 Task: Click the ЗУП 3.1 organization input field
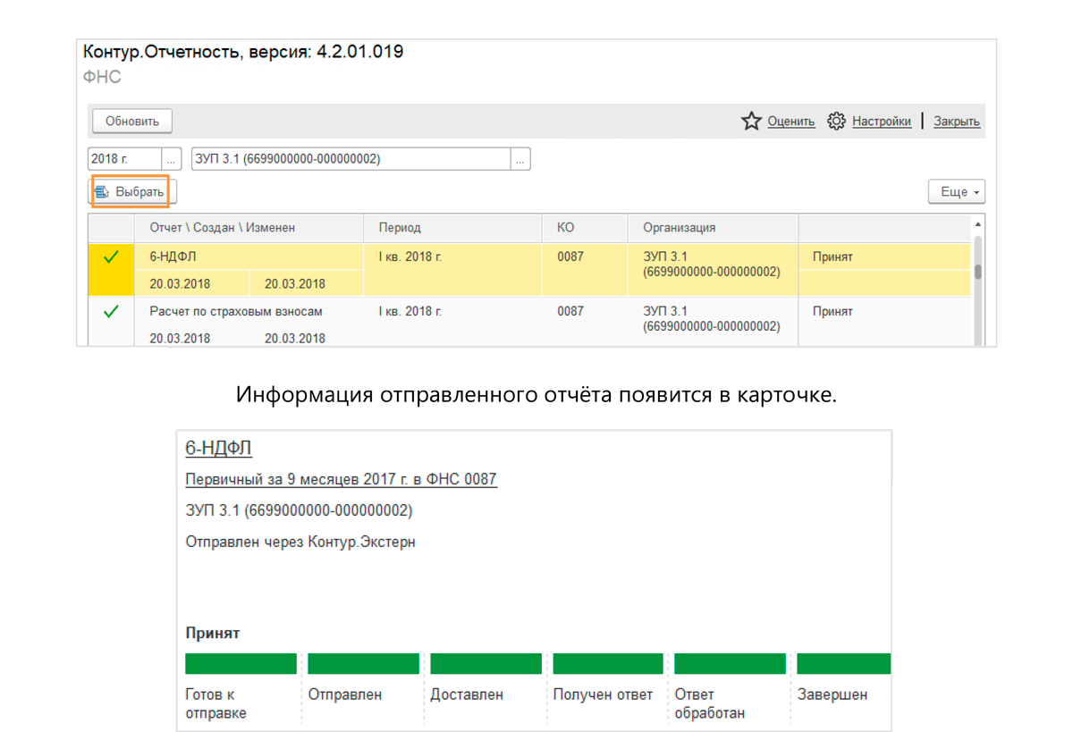point(350,159)
